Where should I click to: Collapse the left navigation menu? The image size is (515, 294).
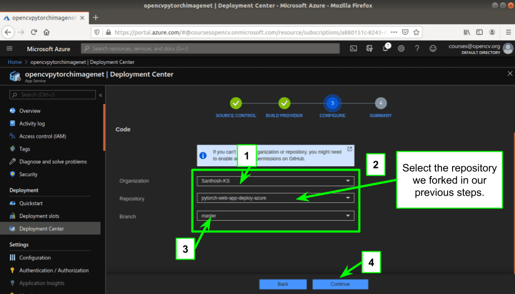(101, 95)
